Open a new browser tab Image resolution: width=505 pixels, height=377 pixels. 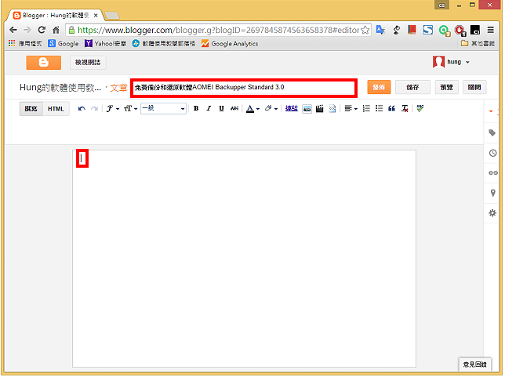(x=112, y=15)
